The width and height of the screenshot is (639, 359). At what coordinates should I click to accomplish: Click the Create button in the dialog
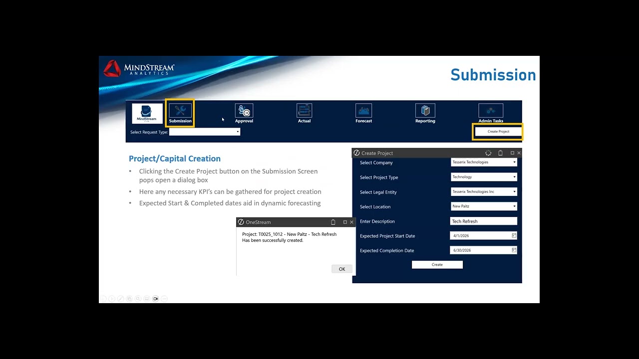[x=437, y=265]
